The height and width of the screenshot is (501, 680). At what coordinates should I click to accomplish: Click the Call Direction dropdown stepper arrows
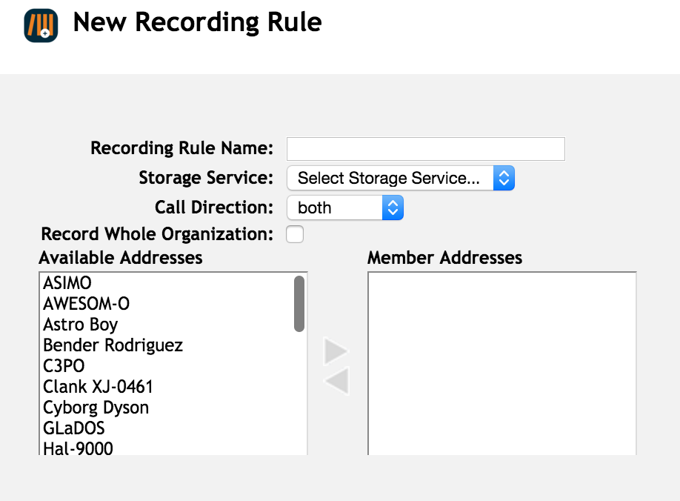[x=393, y=208]
